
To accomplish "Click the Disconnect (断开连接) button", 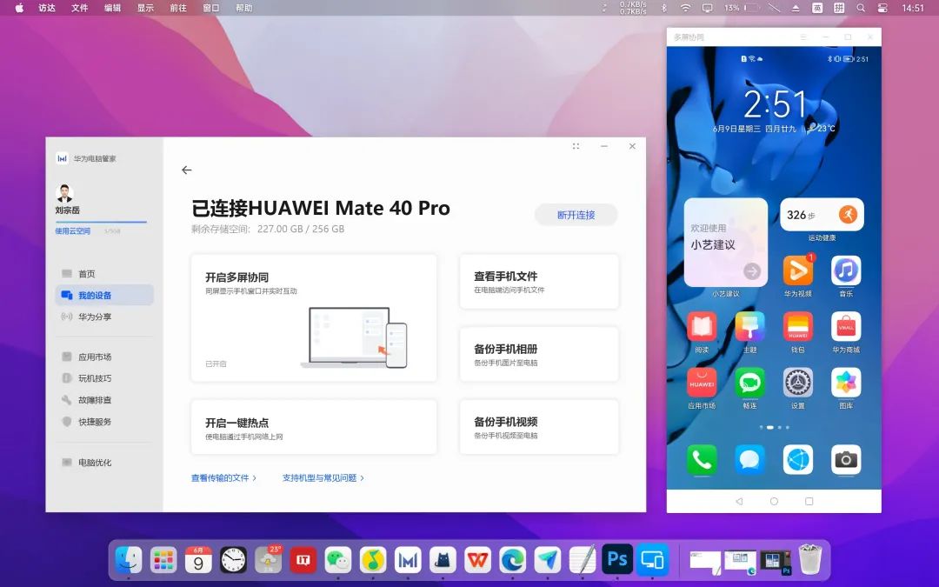I will click(576, 215).
